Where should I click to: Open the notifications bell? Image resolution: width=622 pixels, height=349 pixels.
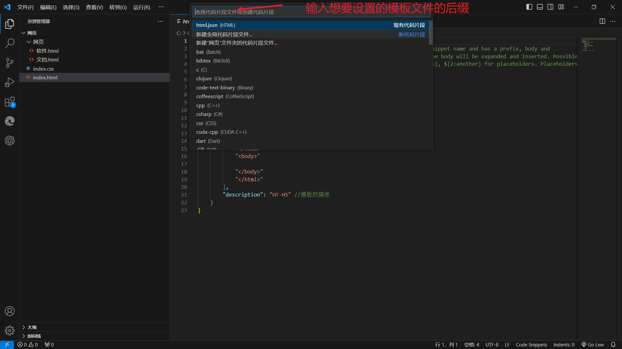[613, 344]
